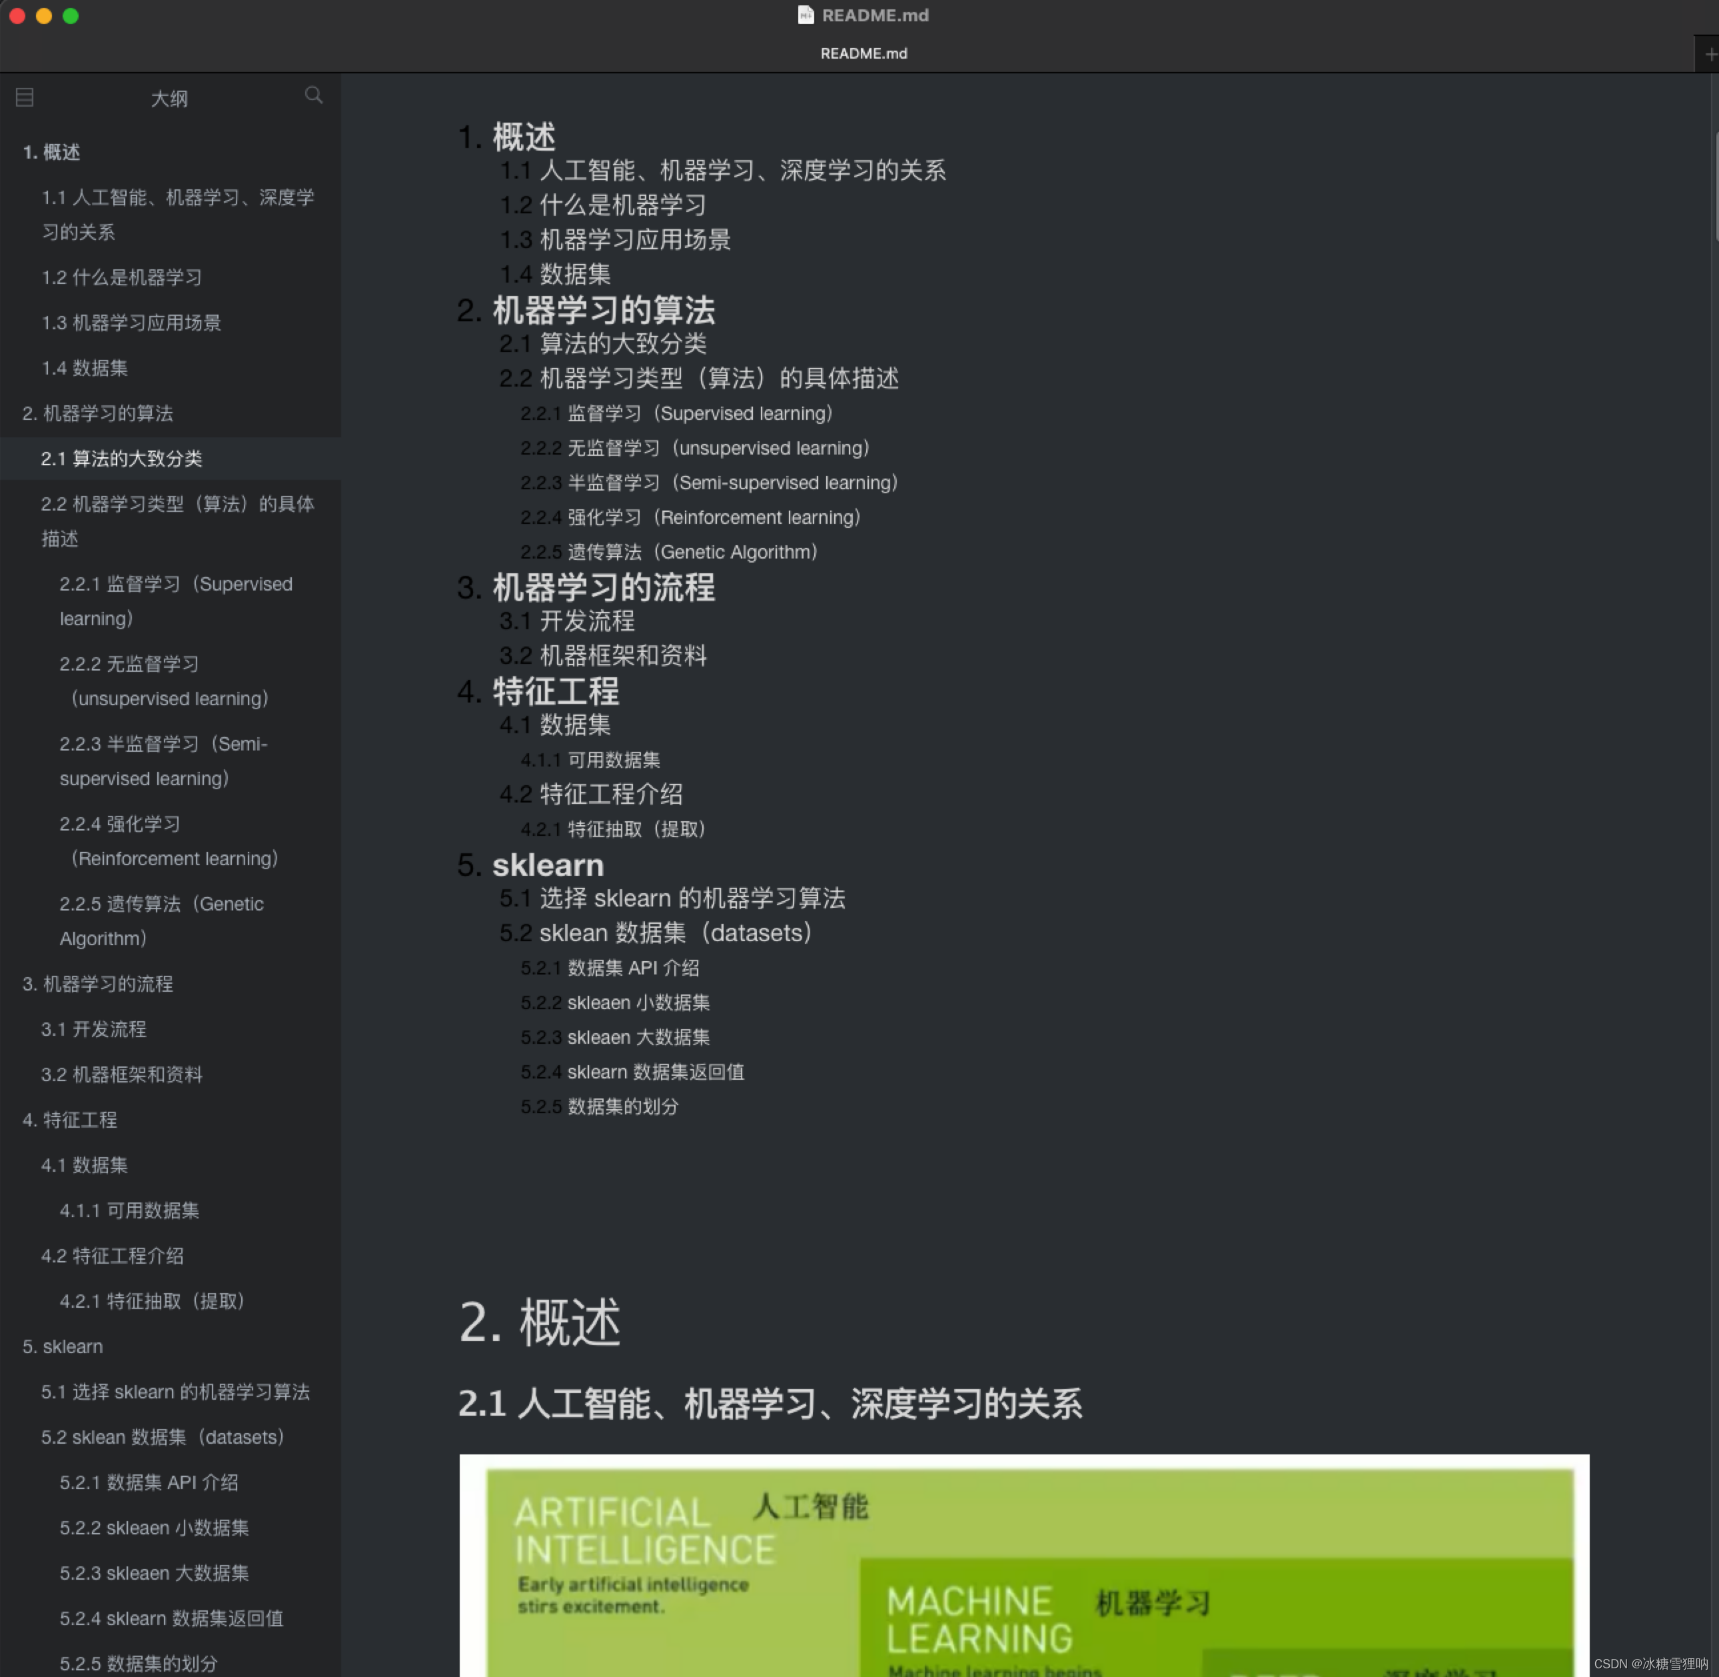1719x1677 pixels.
Task: Open TOC link 4.1.1 可用数据集
Action: (590, 760)
